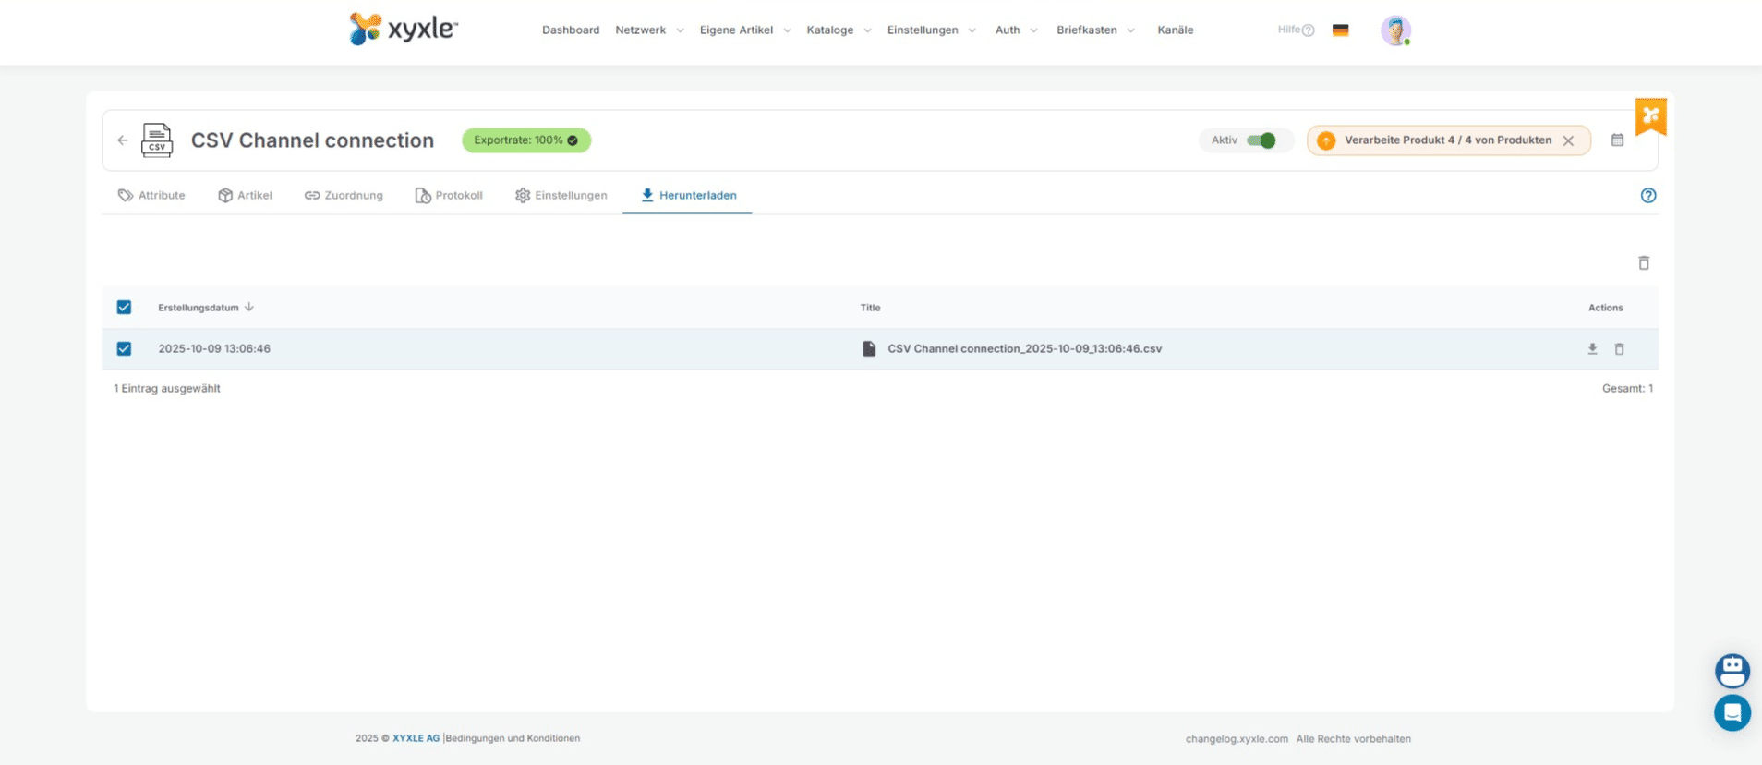Toggle the Aktiv switch off
The width and height of the screenshot is (1762, 765).
tap(1261, 140)
